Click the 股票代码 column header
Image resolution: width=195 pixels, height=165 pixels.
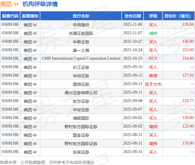[10, 16]
